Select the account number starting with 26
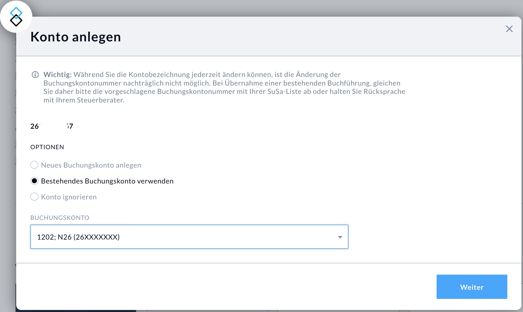This screenshot has width=523, height=312. pyautogui.click(x=52, y=126)
